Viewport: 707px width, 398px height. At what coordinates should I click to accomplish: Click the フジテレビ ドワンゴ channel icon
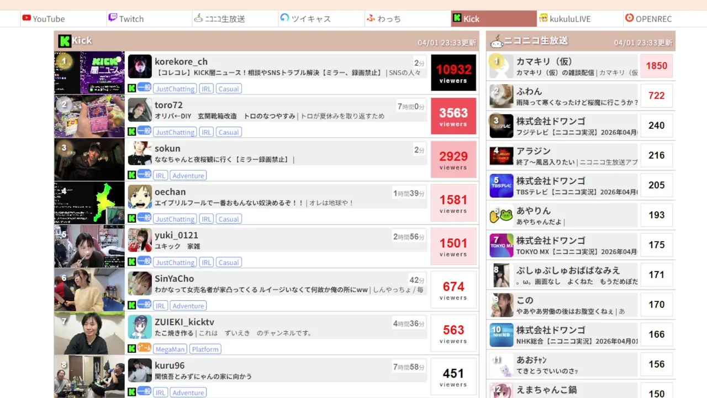tap(502, 125)
